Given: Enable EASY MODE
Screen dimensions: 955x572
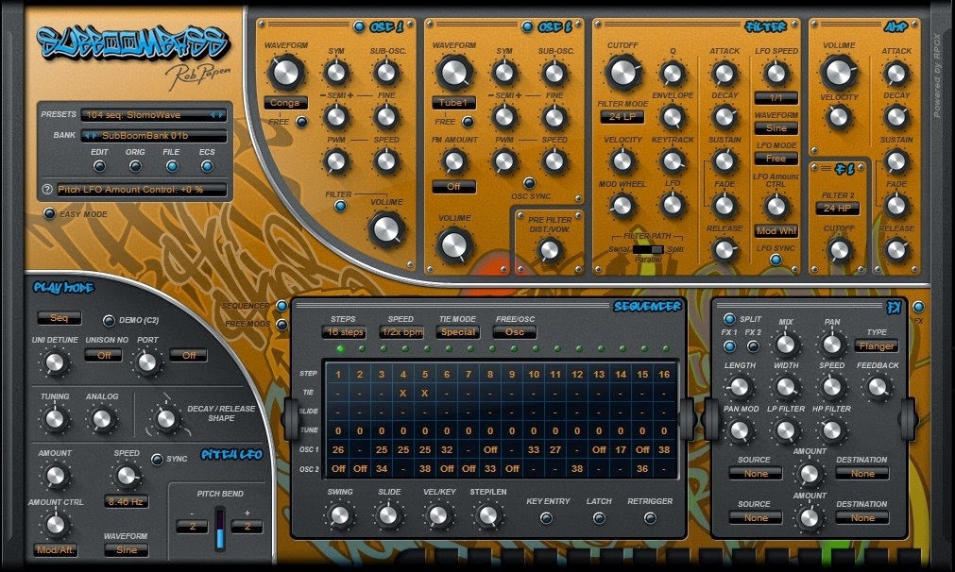Looking at the screenshot, I should click(49, 213).
